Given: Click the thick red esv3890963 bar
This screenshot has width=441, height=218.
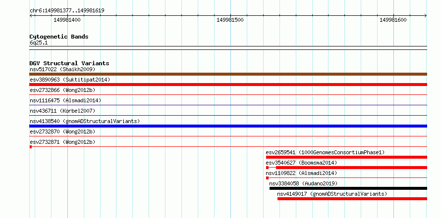Looking at the screenshot, I should pos(228,85).
